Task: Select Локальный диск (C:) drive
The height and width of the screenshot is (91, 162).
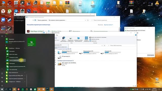Action: 68,52
